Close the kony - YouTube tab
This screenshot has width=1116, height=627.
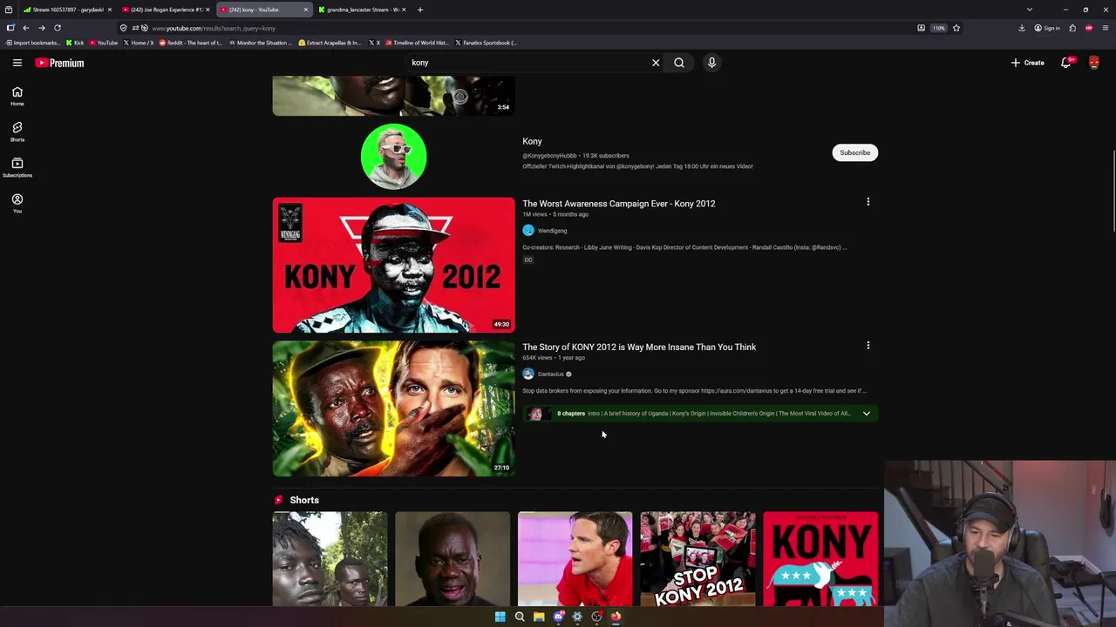pyautogui.click(x=305, y=10)
